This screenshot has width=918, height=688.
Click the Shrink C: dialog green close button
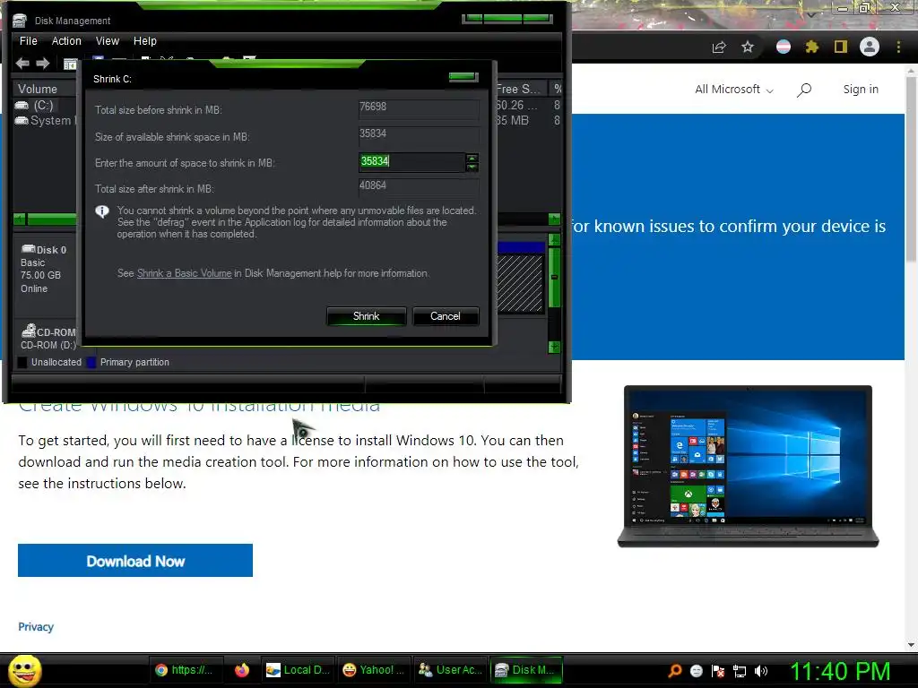(463, 77)
